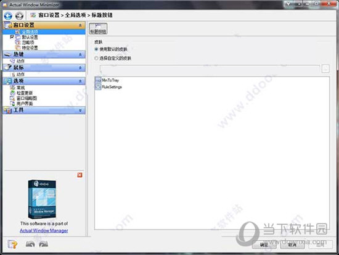Click the browse button beside skin path
The image size is (339, 255).
coord(325,69)
